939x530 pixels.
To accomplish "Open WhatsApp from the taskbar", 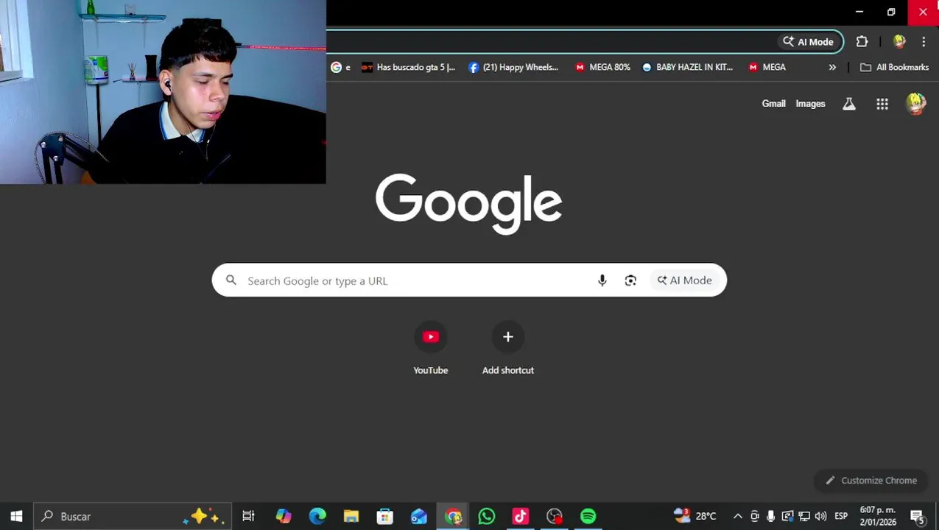I will 487,517.
